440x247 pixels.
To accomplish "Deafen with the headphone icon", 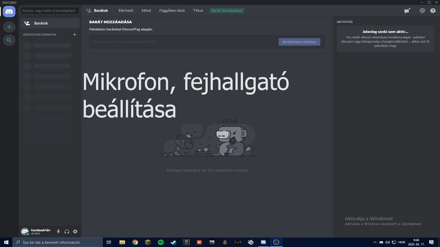I will point(67,232).
